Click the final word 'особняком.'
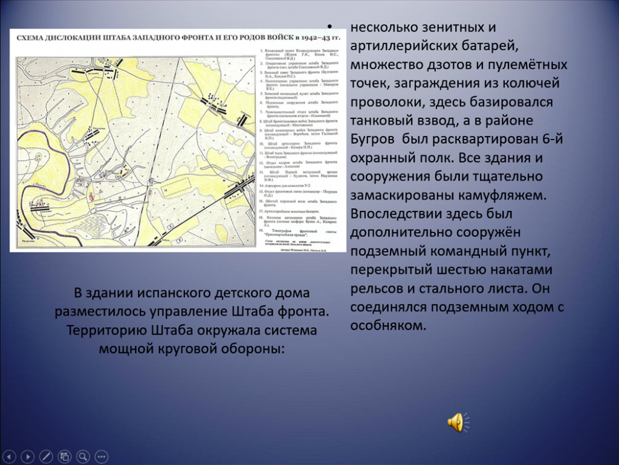This screenshot has height=465, width=619. [388, 325]
